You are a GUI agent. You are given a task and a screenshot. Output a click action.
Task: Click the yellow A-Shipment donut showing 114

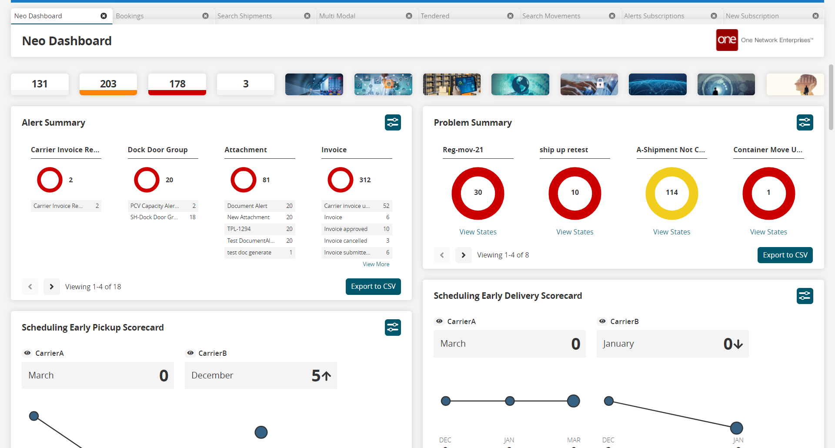pos(671,194)
